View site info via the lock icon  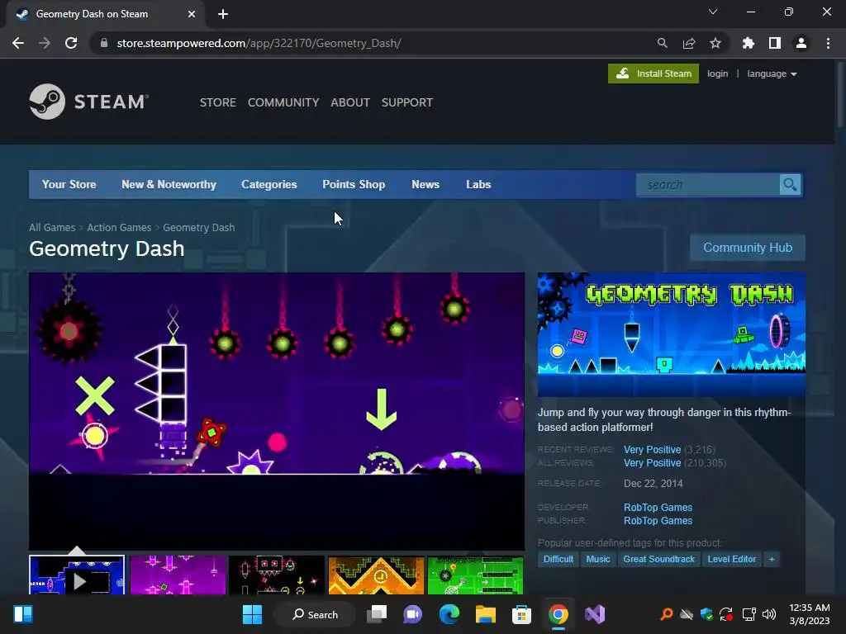click(104, 43)
